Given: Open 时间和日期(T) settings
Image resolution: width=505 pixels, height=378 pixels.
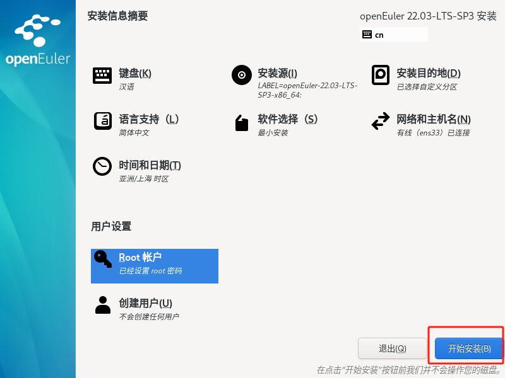Looking at the screenshot, I should pos(150,165).
